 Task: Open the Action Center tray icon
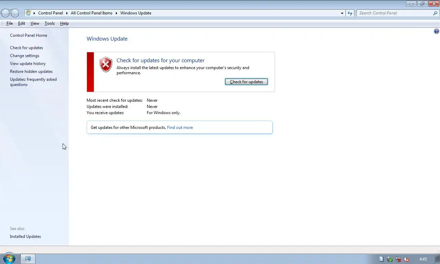coord(382,259)
